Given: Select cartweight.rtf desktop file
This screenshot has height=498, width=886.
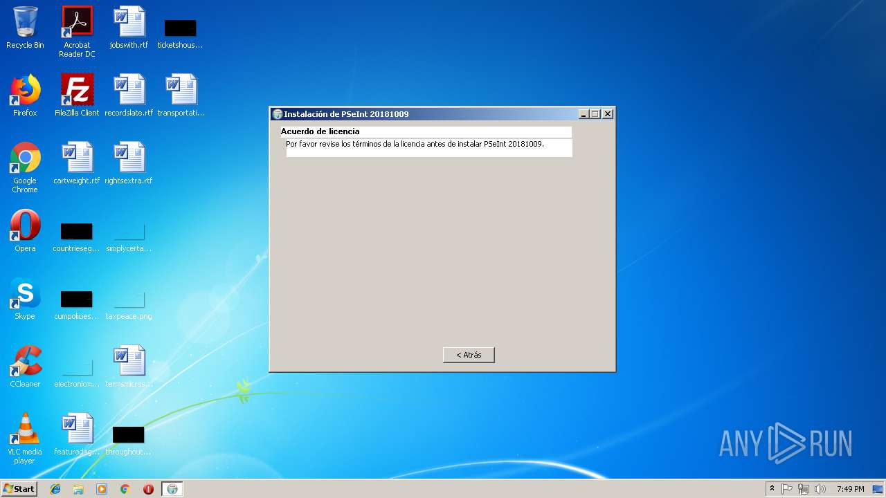Looking at the screenshot, I should point(77,164).
